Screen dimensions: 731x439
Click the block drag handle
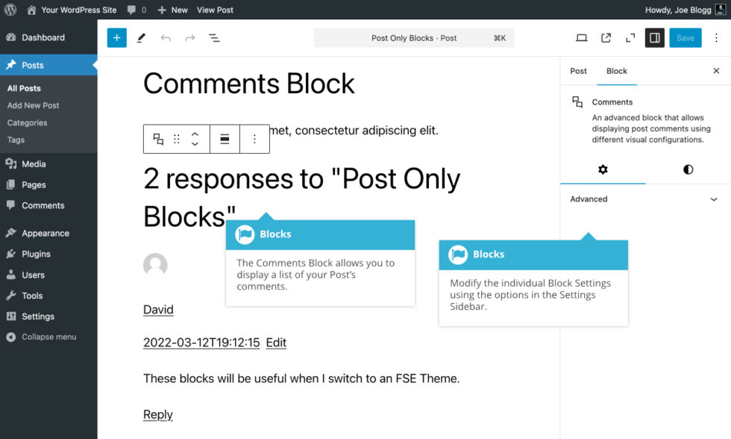(x=176, y=139)
